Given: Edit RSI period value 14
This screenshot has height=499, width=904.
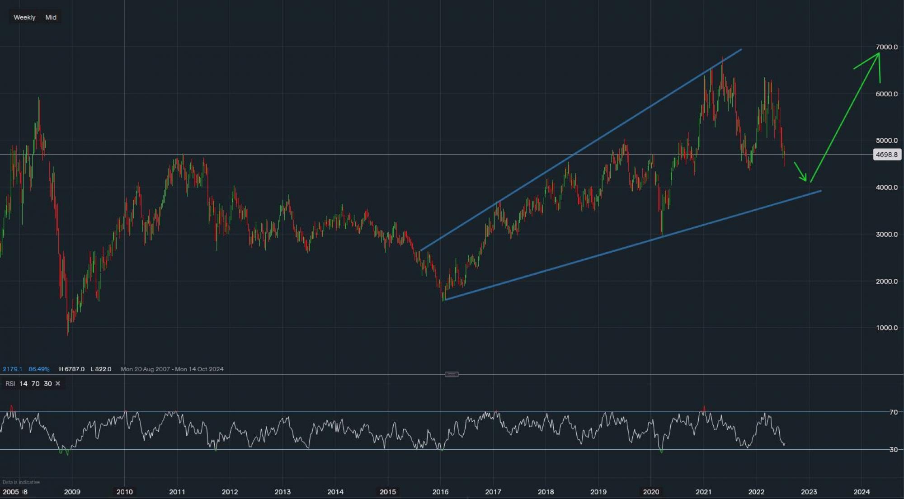Looking at the screenshot, I should 24,383.
